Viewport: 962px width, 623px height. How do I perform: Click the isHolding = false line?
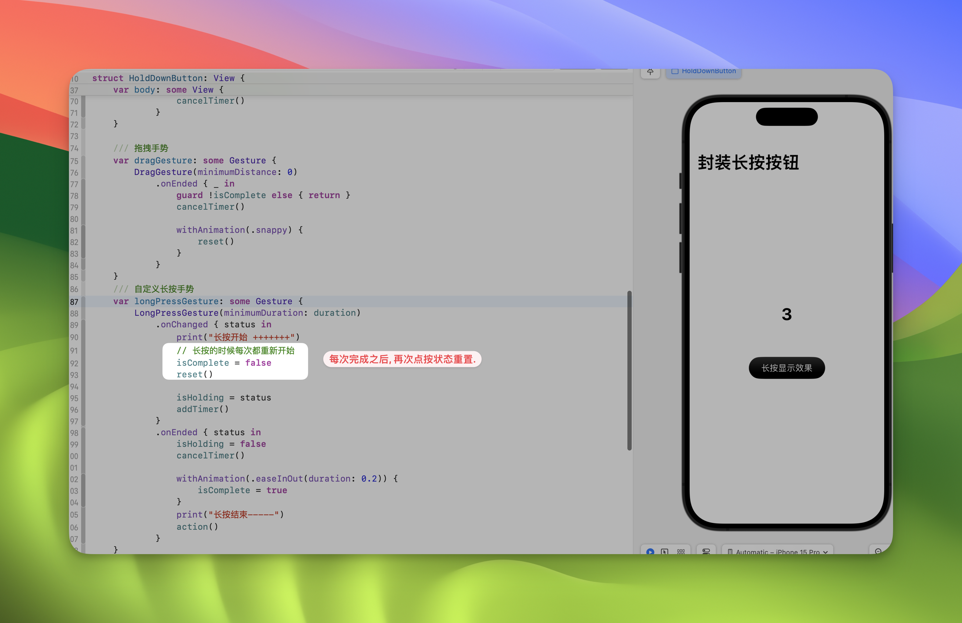coord(221,444)
